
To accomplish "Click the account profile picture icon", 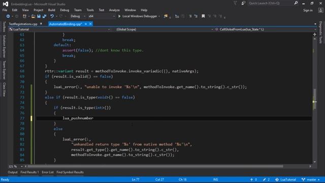I will pyautogui.click(x=320, y=10).
